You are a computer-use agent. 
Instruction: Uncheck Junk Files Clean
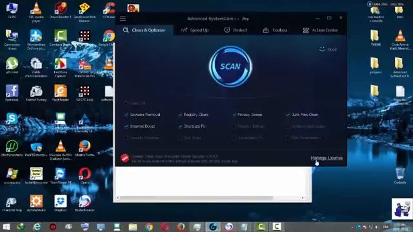pyautogui.click(x=288, y=115)
